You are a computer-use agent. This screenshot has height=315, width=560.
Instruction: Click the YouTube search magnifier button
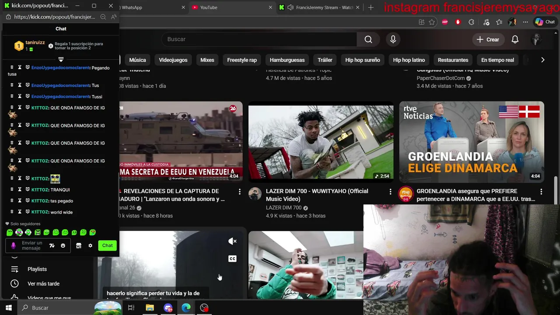(x=368, y=39)
